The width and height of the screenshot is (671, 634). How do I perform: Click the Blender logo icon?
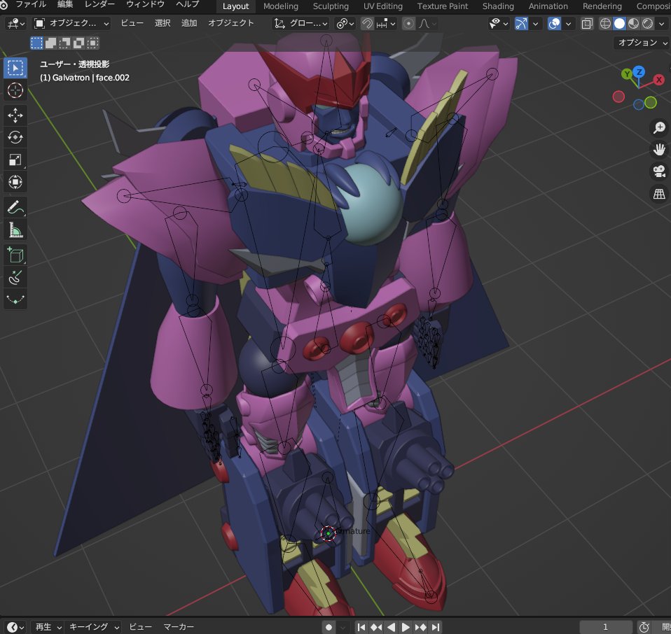tap(4, 5)
